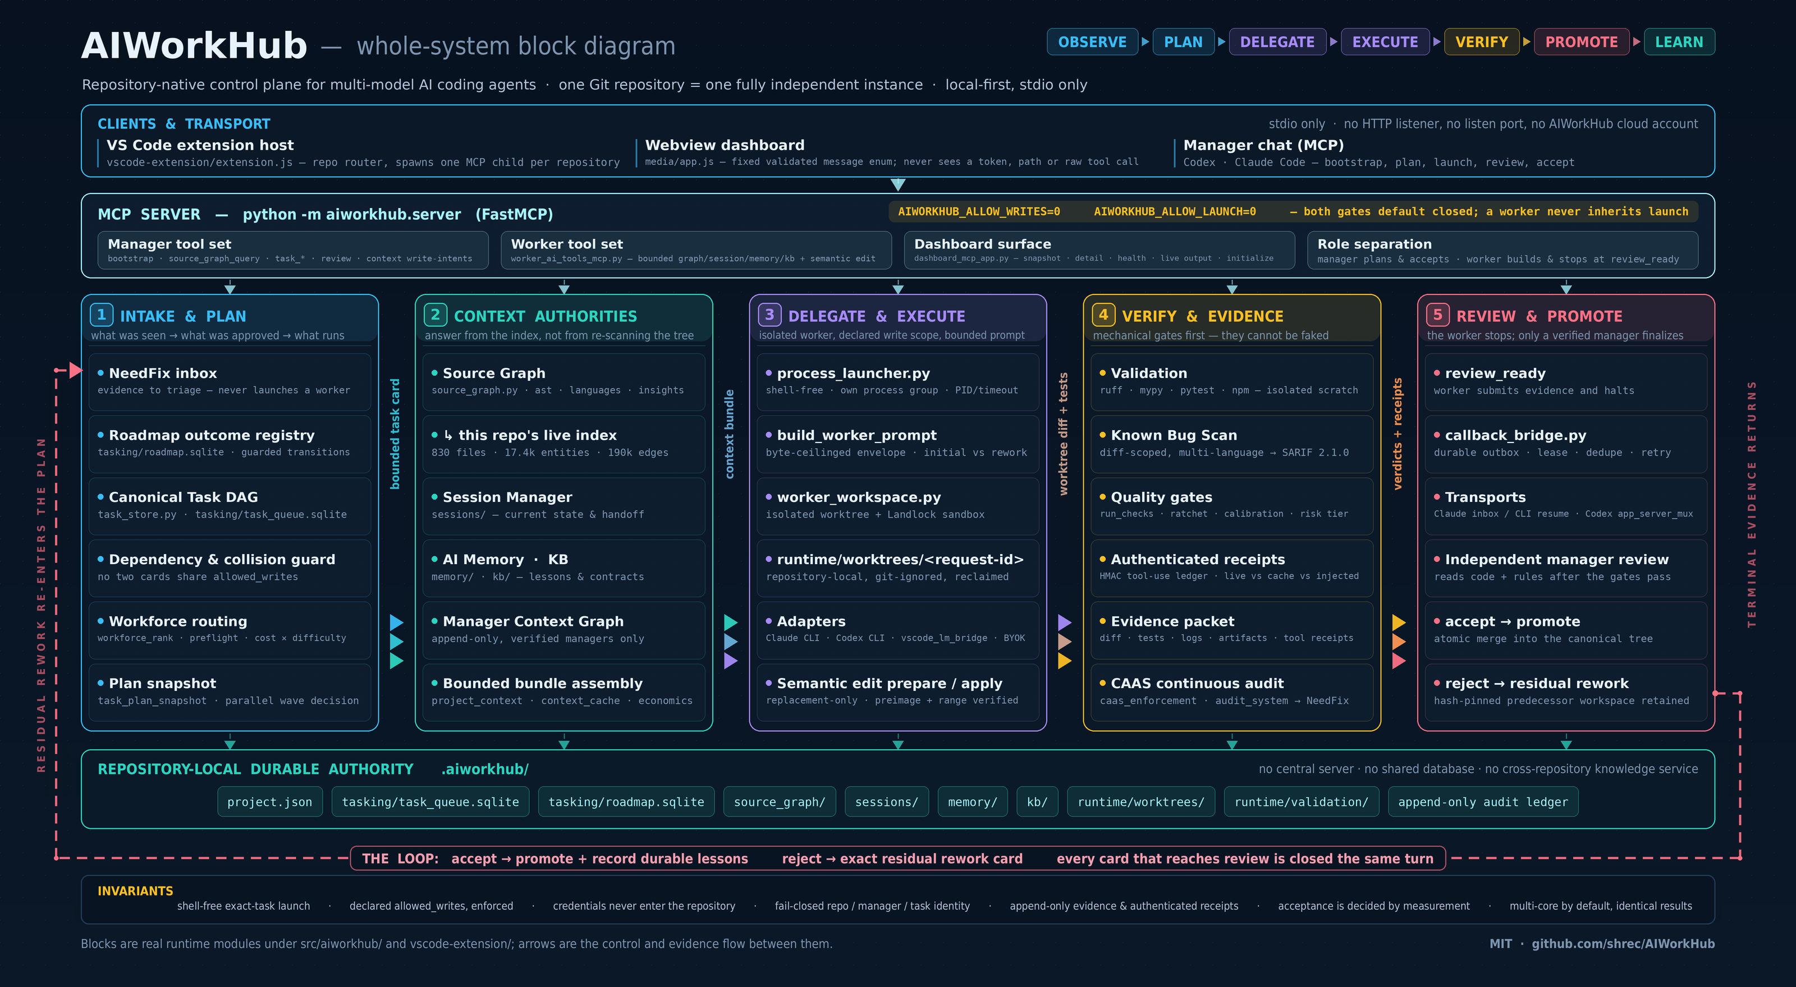Open the Role separation box
This screenshot has height=987, width=1796.
[x=1502, y=250]
